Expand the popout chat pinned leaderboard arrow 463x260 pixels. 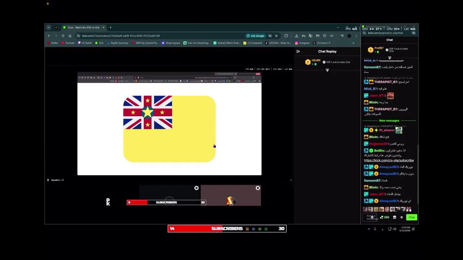point(390,58)
